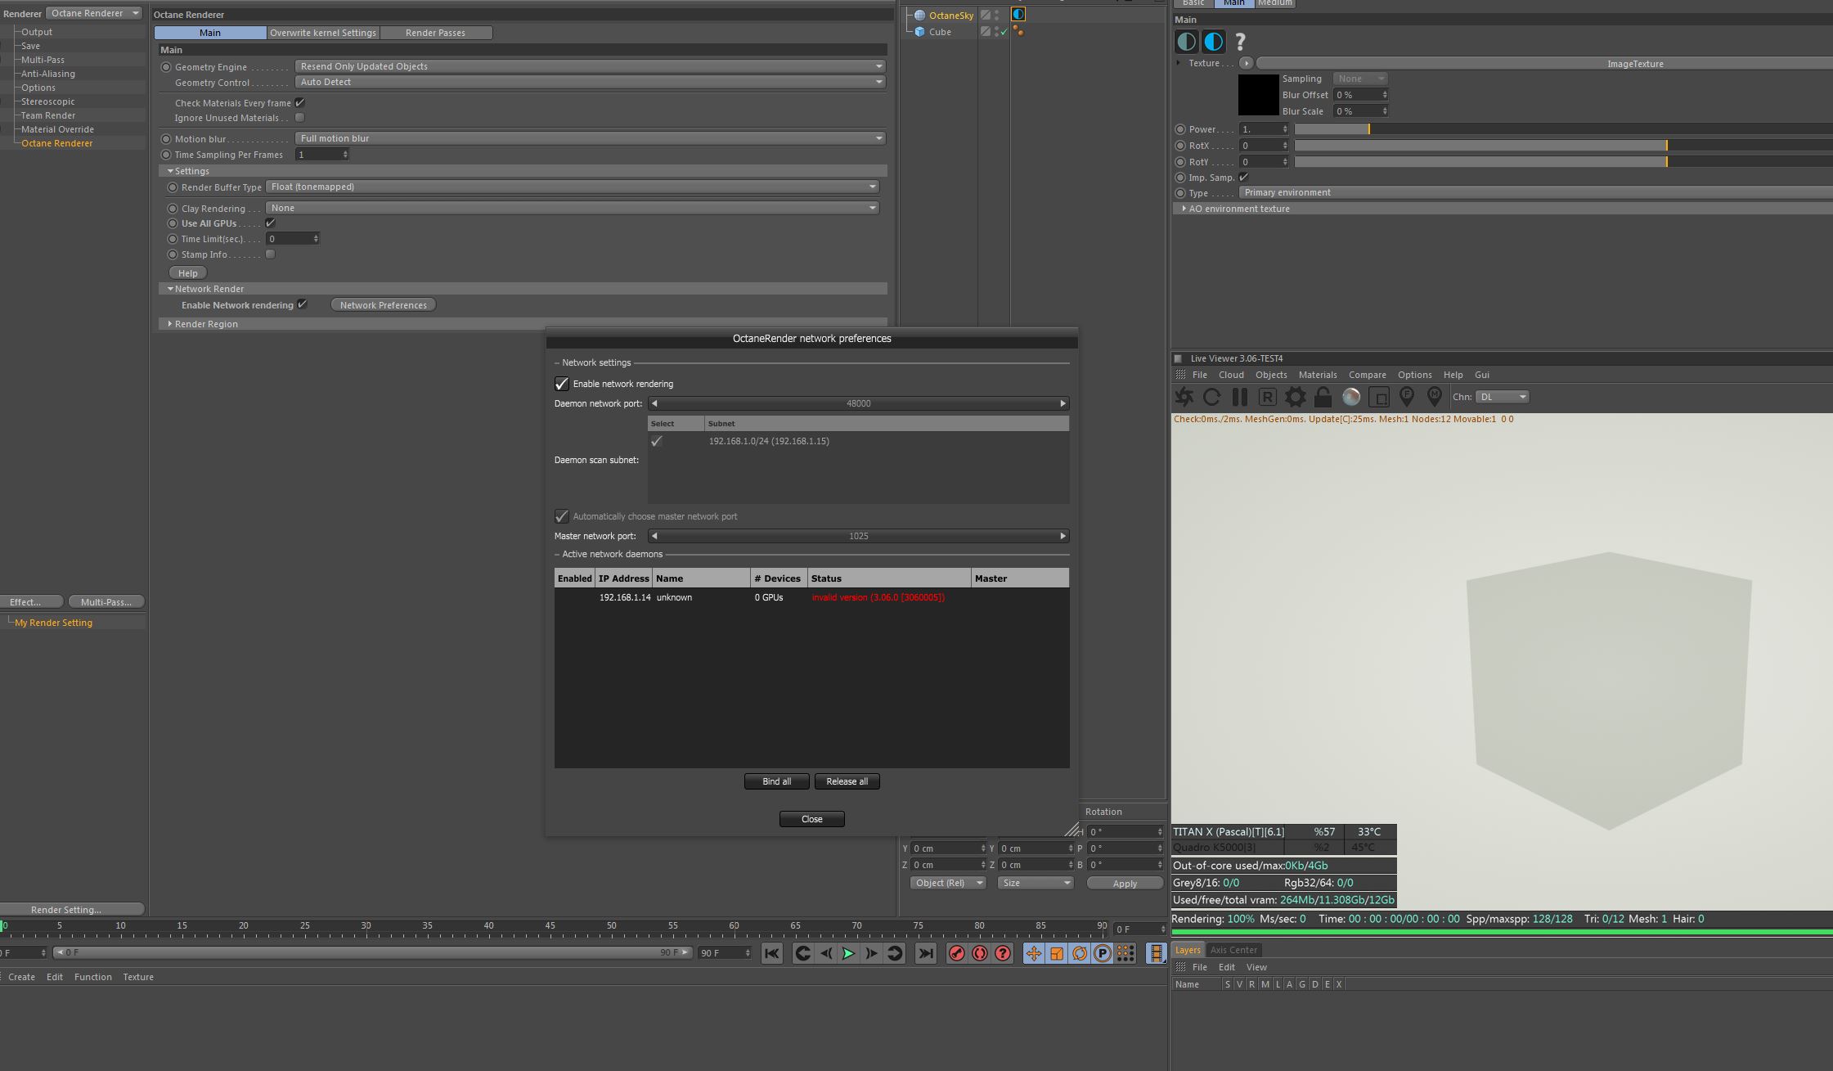Viewport: 1833px width, 1071px height.
Task: Click the go to end of timeline icon
Action: pyautogui.click(x=925, y=953)
